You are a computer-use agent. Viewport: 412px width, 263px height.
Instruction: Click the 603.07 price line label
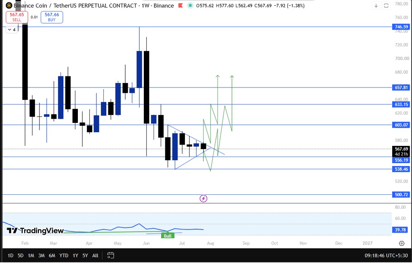tap(401, 125)
